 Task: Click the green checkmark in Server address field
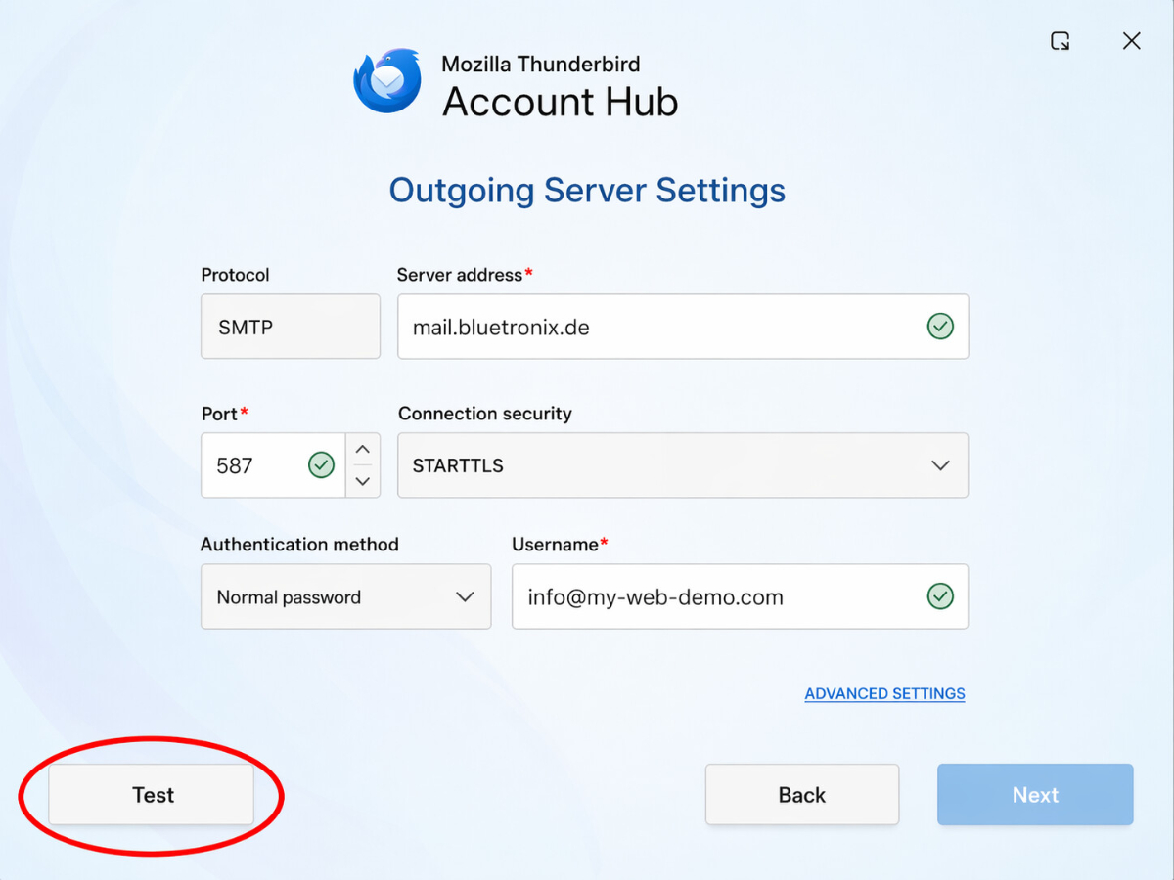click(940, 327)
